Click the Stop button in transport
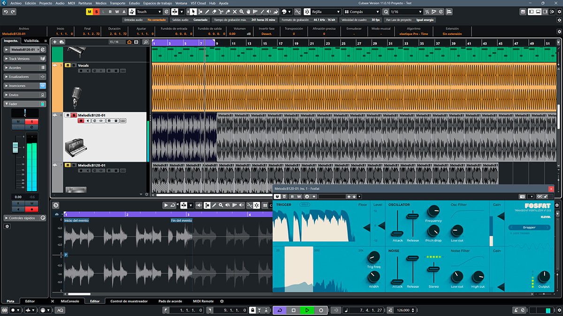Image resolution: width=563 pixels, height=316 pixels. [x=294, y=310]
